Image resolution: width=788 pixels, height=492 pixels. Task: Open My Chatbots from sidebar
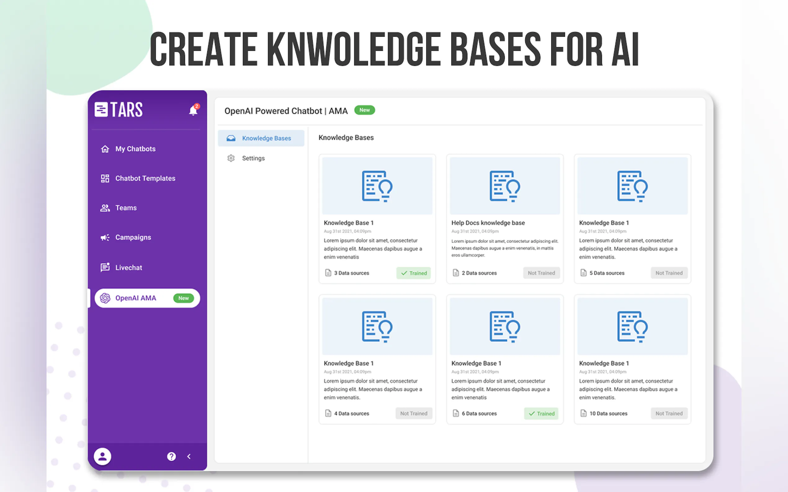[x=135, y=149]
